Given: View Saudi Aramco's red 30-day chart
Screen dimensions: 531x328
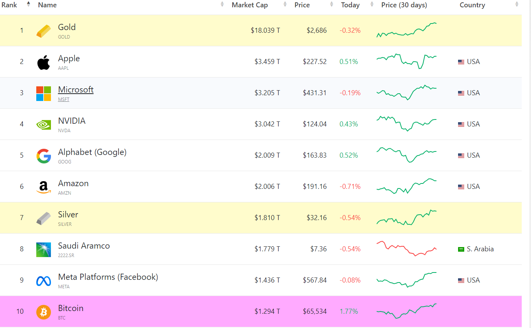Looking at the screenshot, I should click(x=406, y=249).
